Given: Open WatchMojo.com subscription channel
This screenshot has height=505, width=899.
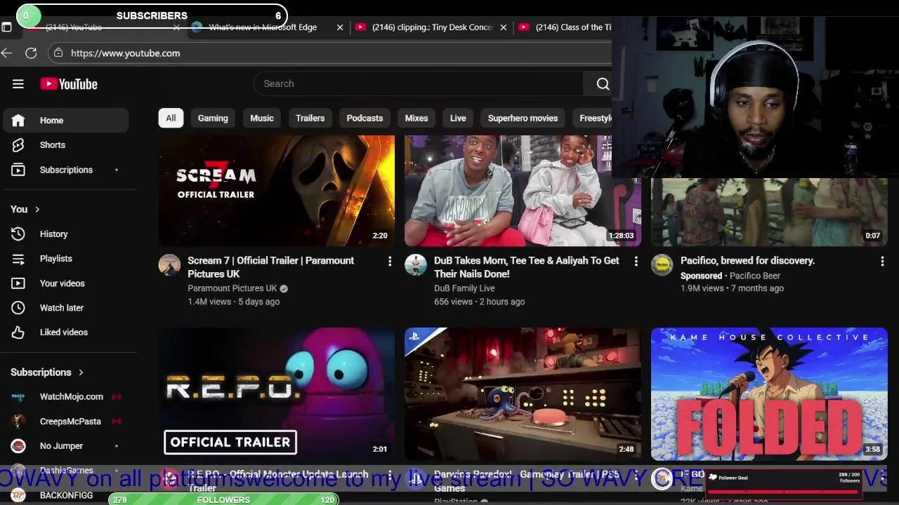Looking at the screenshot, I should [66, 397].
